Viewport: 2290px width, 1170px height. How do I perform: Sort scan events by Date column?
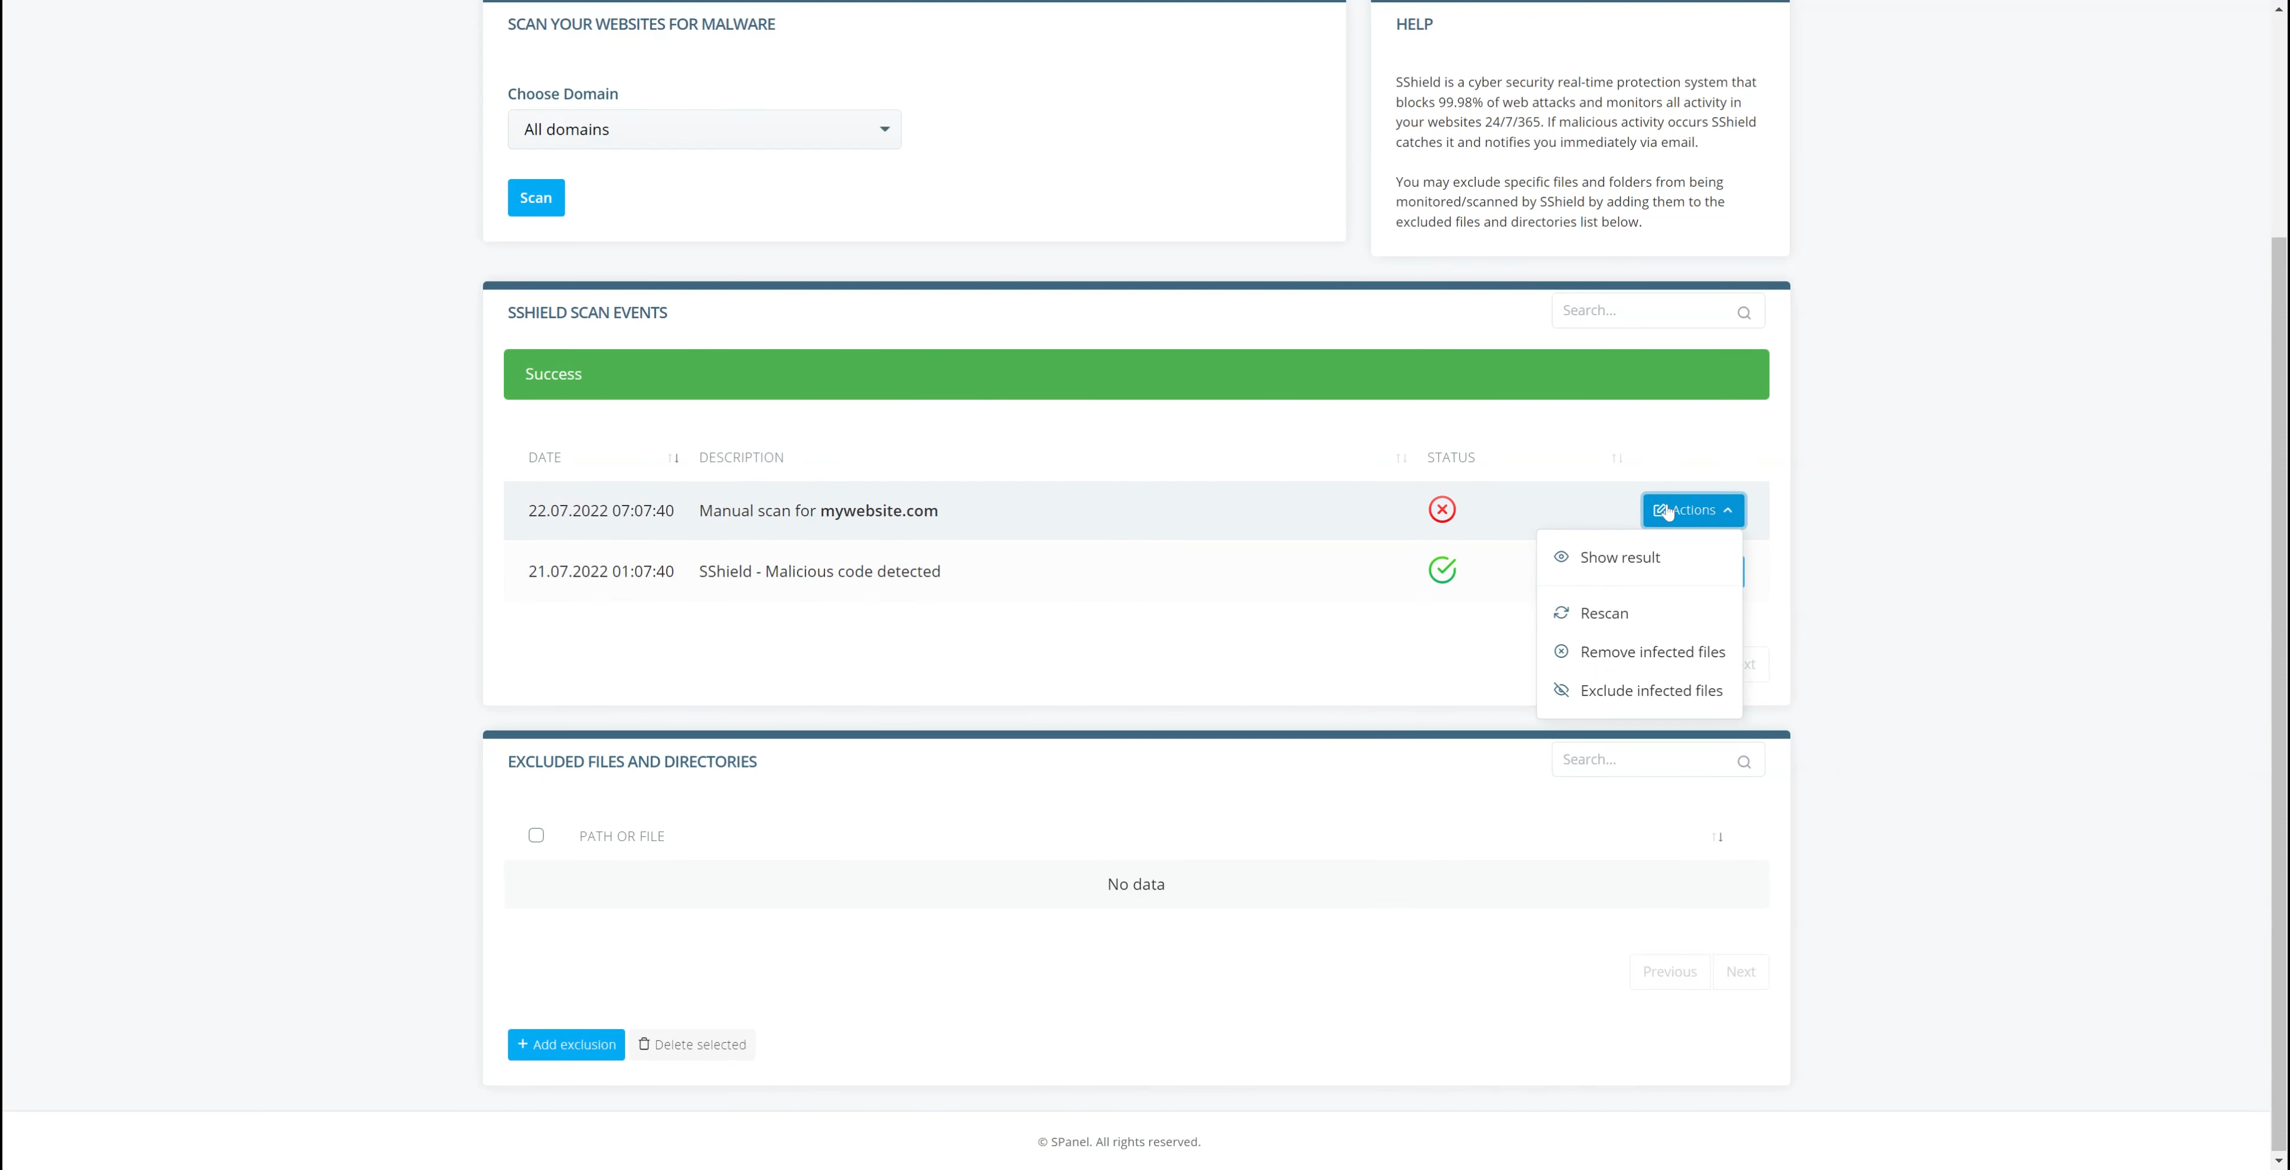[x=673, y=458]
